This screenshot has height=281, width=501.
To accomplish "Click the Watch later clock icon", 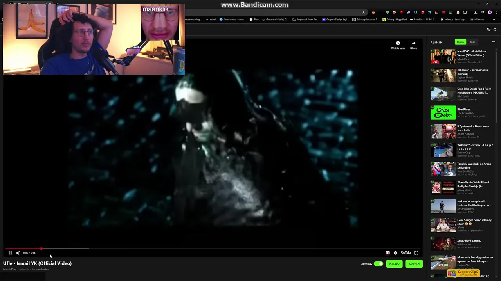I will tap(398, 43).
